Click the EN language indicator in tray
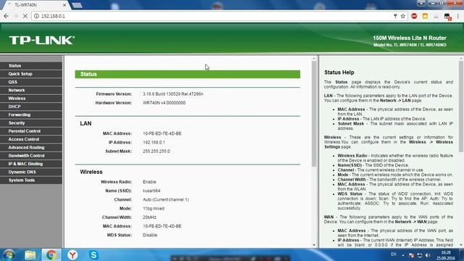The height and width of the screenshot is (261, 464). pos(393,254)
